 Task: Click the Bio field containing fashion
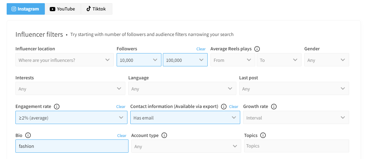(x=71, y=146)
